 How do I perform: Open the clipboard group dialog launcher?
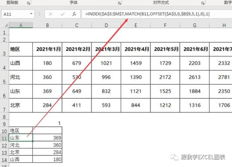(28, 3)
